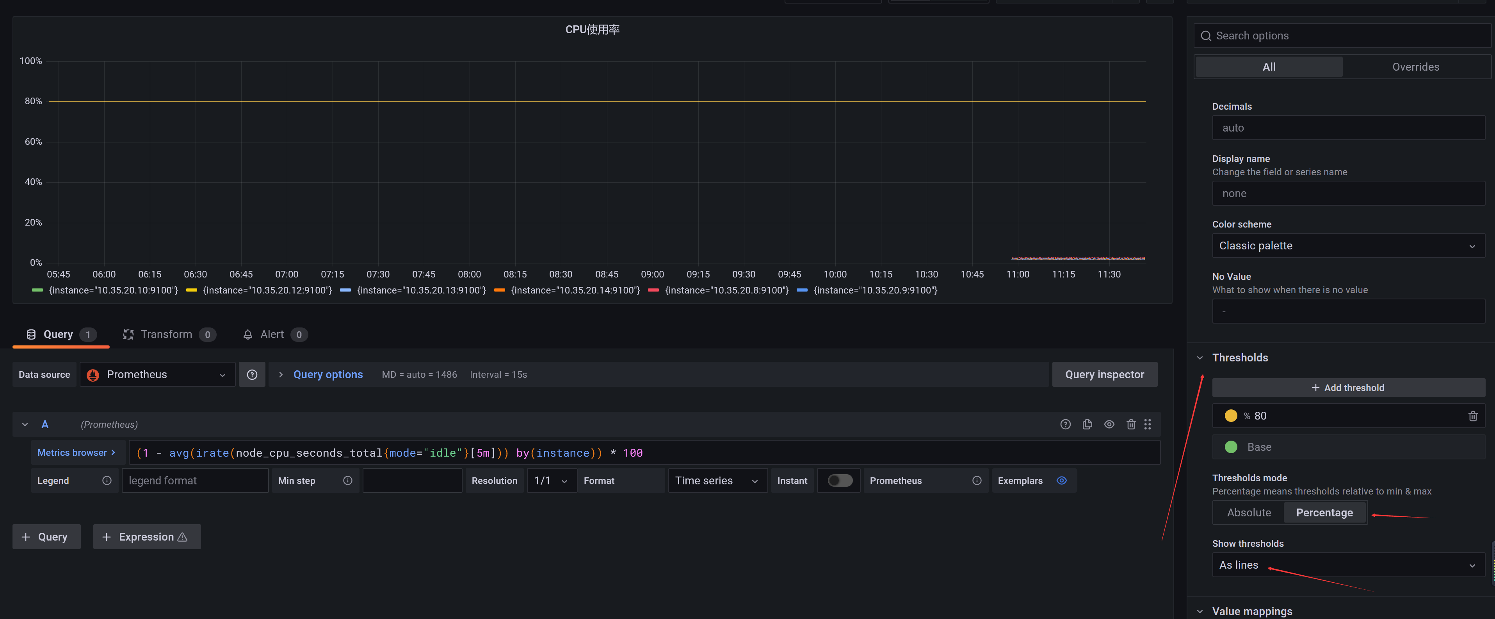Image resolution: width=1495 pixels, height=619 pixels.
Task: Open the Query inspector
Action: pyautogui.click(x=1104, y=374)
